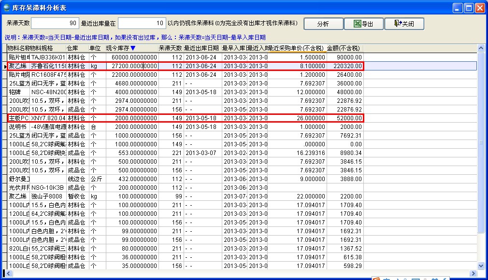488x280 pixels.
Task: Click the blue sort arrow beside 现今库存
Action: [x=133, y=48]
